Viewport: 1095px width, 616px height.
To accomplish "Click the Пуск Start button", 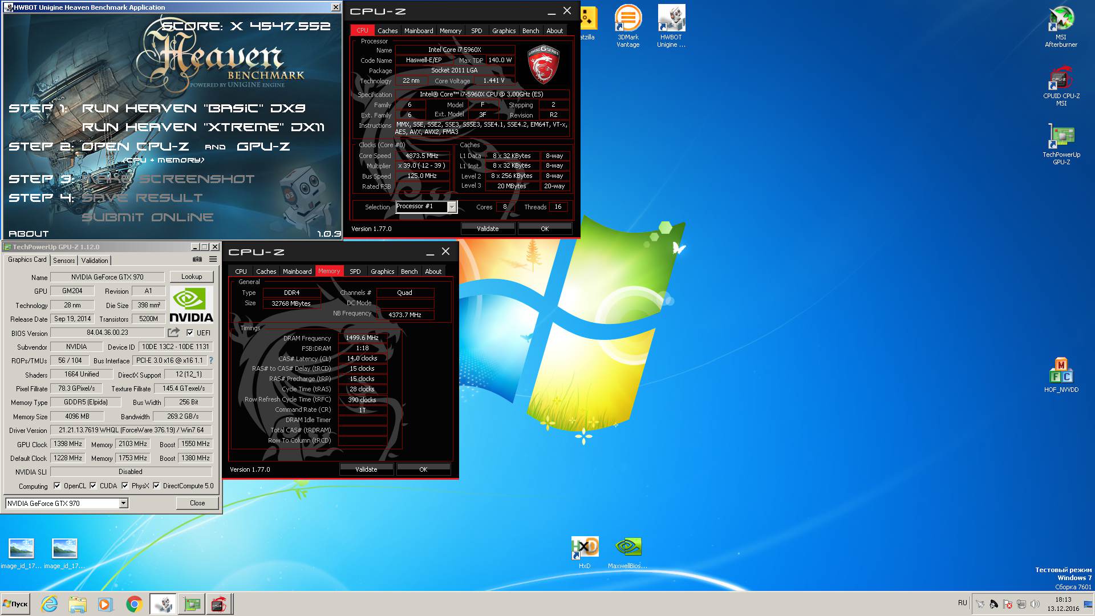I will click(16, 604).
